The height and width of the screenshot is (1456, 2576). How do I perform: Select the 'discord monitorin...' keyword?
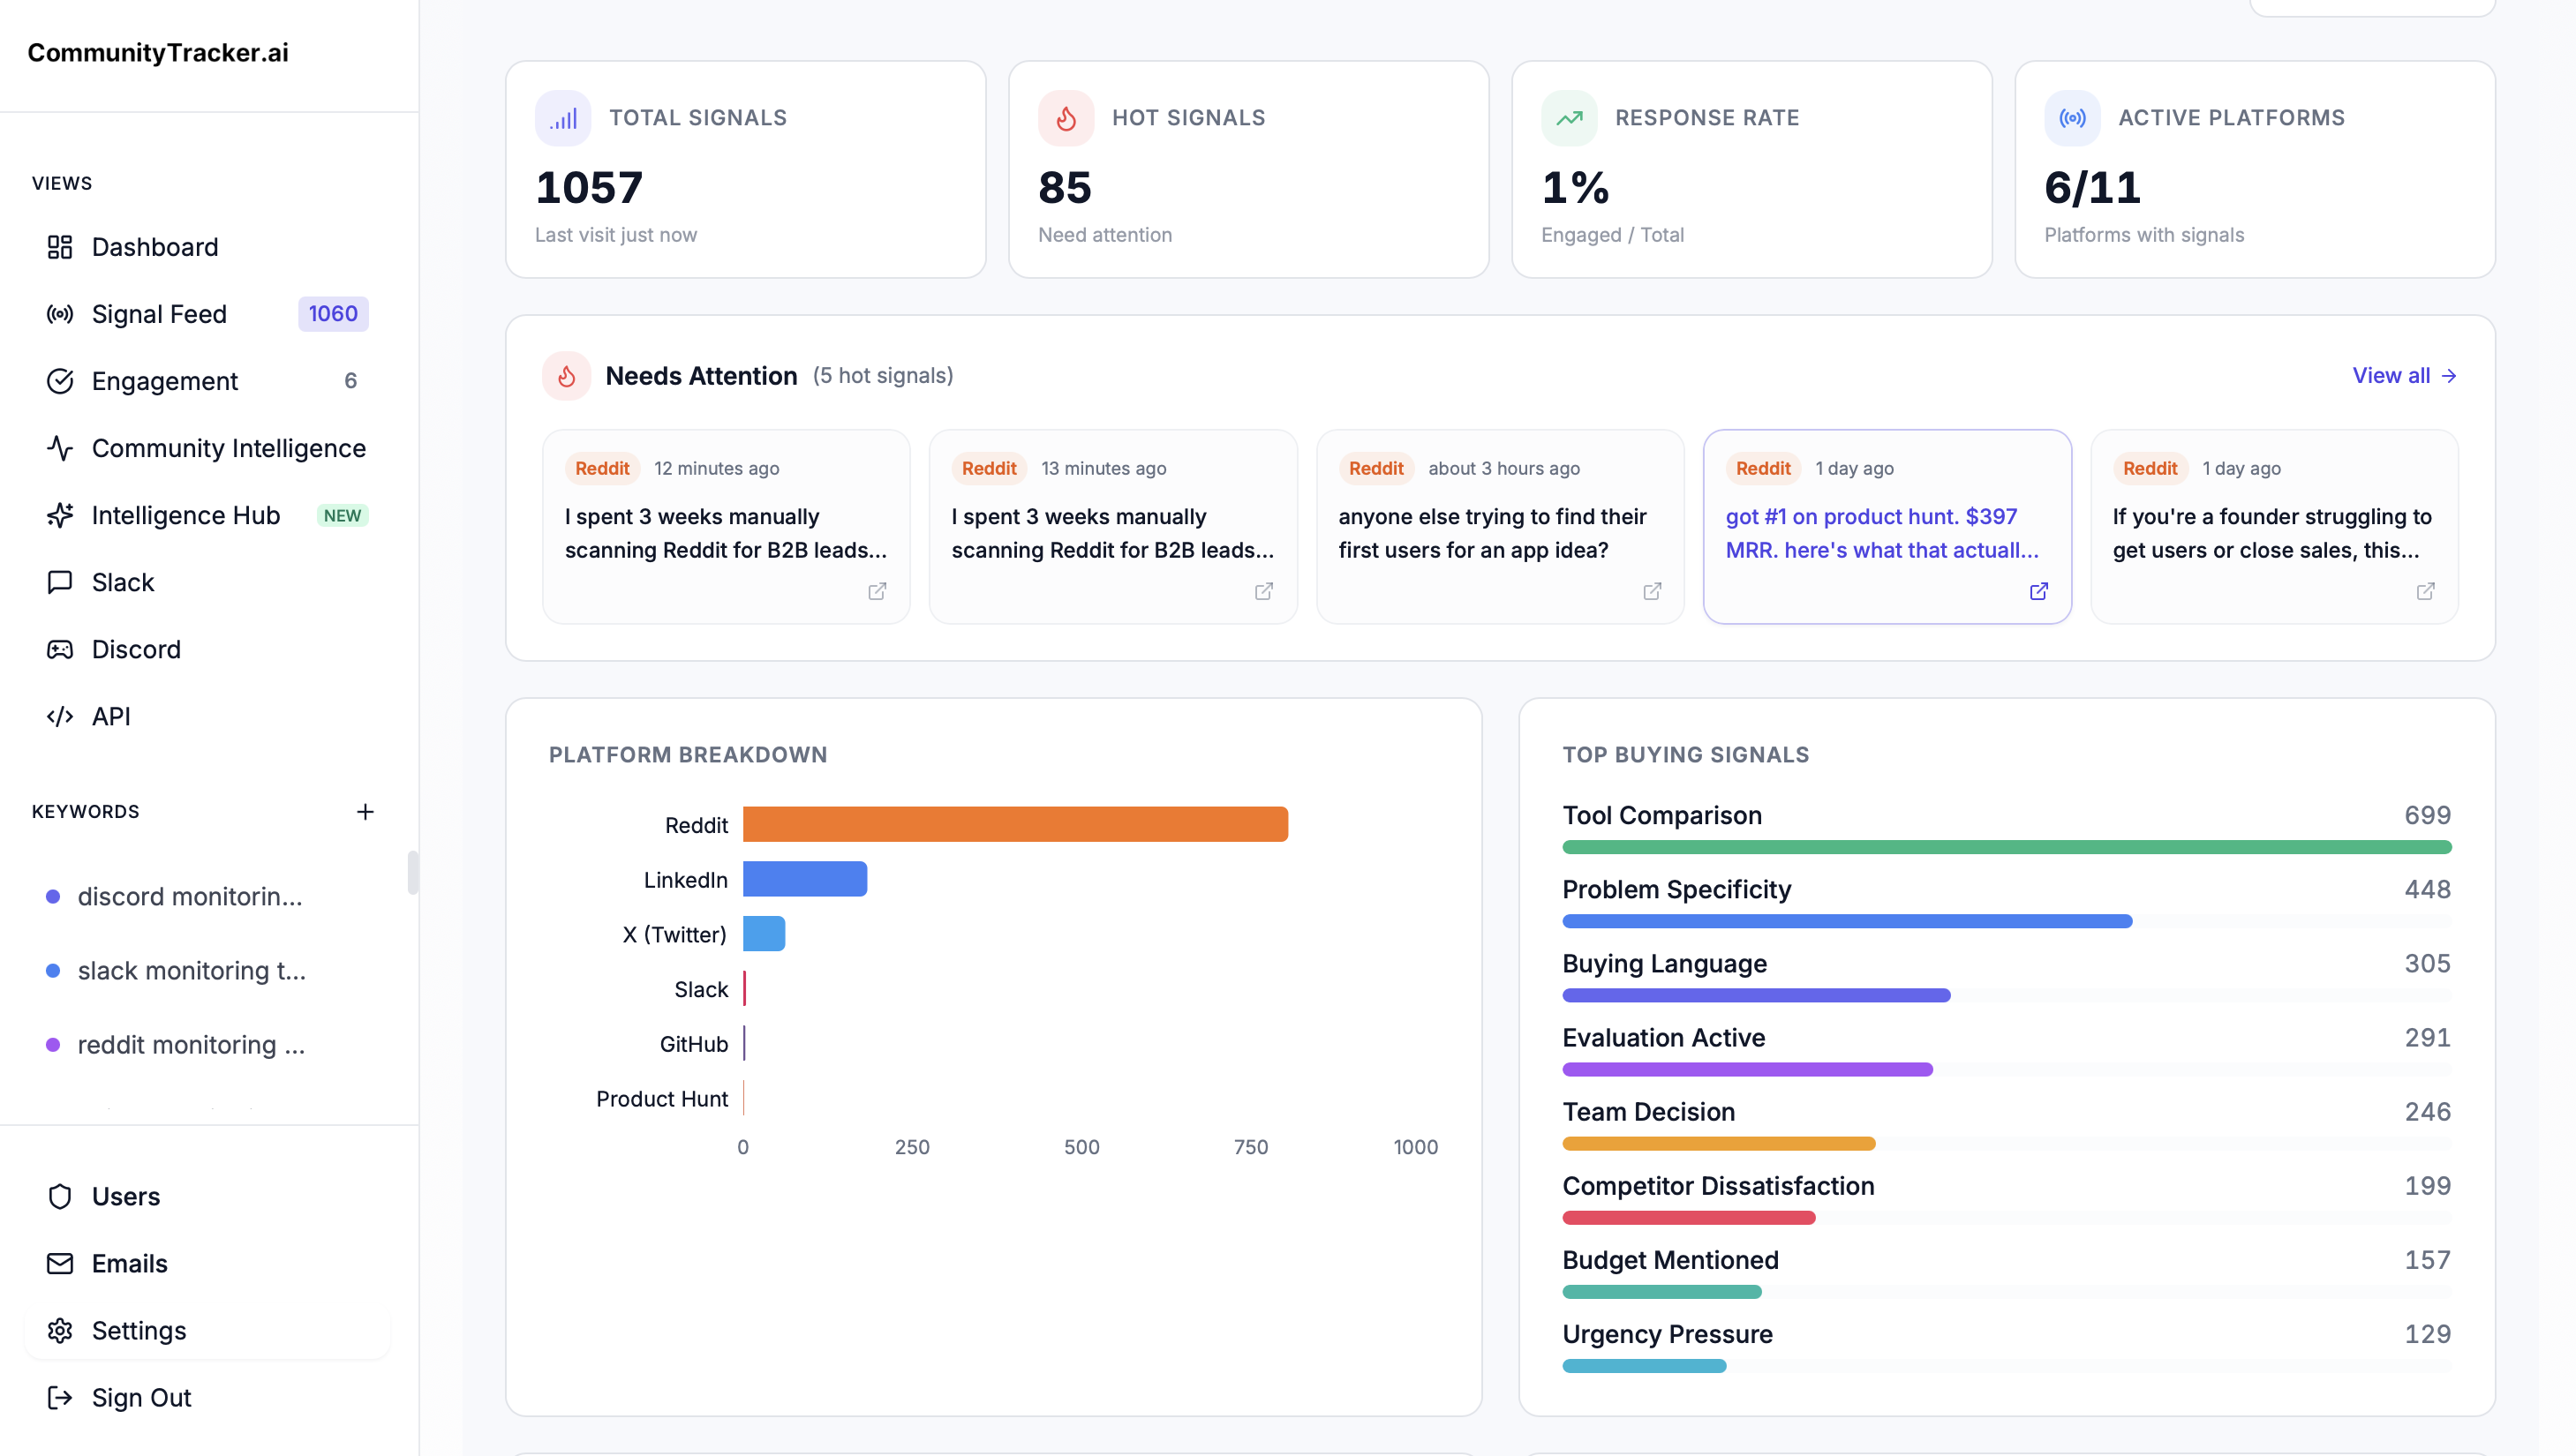[x=189, y=896]
